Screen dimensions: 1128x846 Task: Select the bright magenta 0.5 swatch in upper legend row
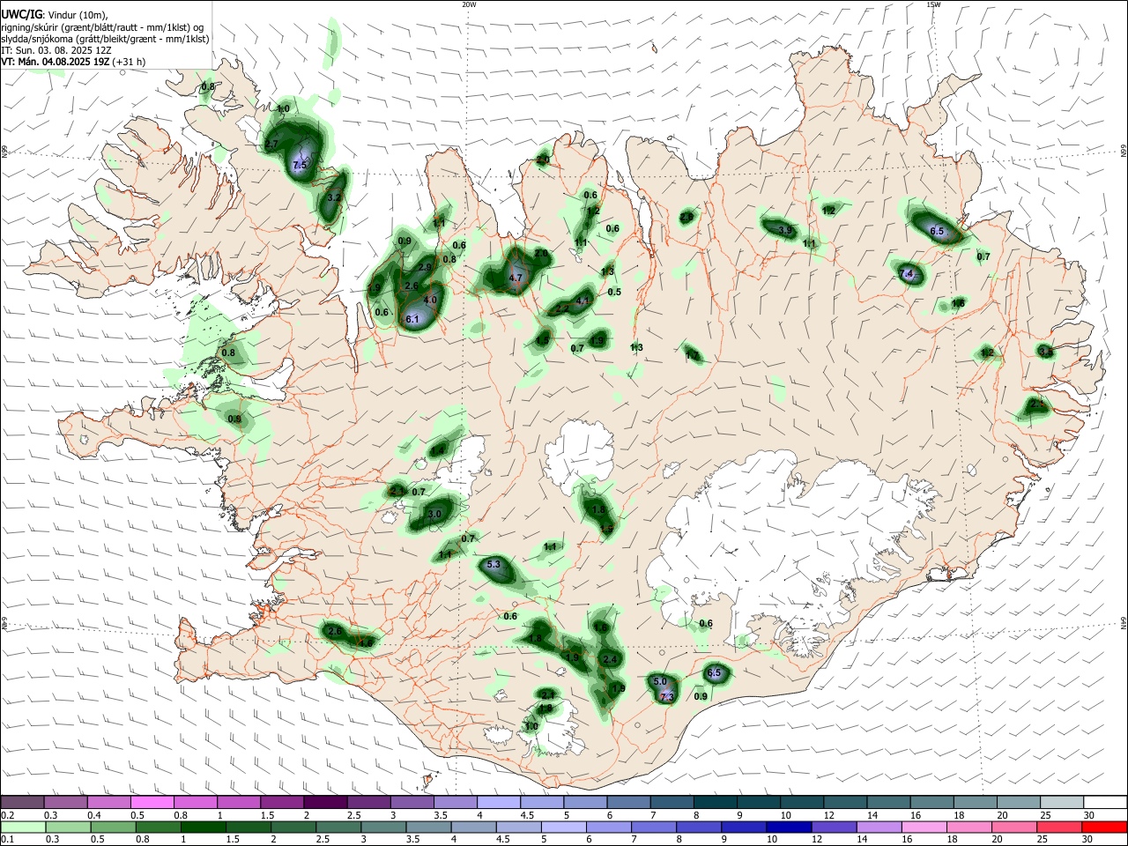(152, 802)
